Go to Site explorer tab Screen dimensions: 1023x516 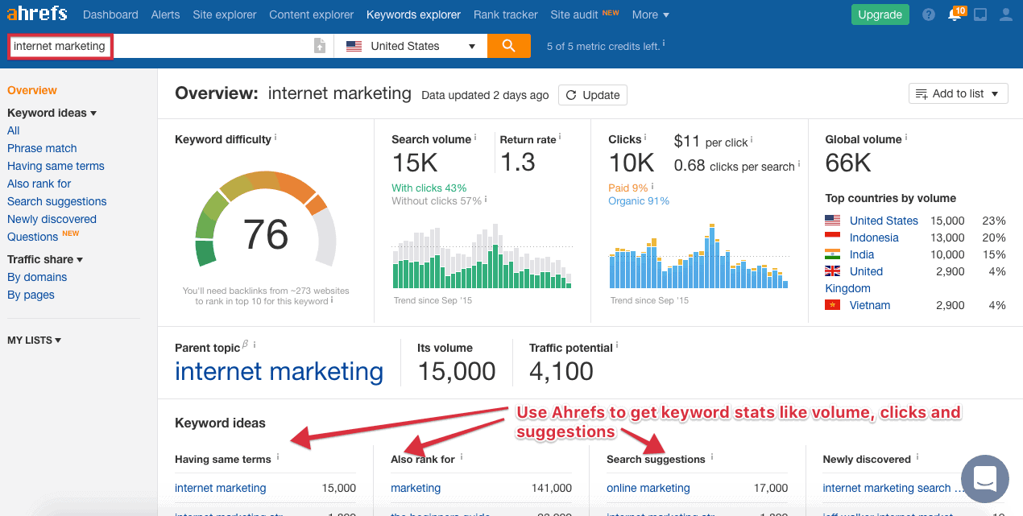point(225,14)
